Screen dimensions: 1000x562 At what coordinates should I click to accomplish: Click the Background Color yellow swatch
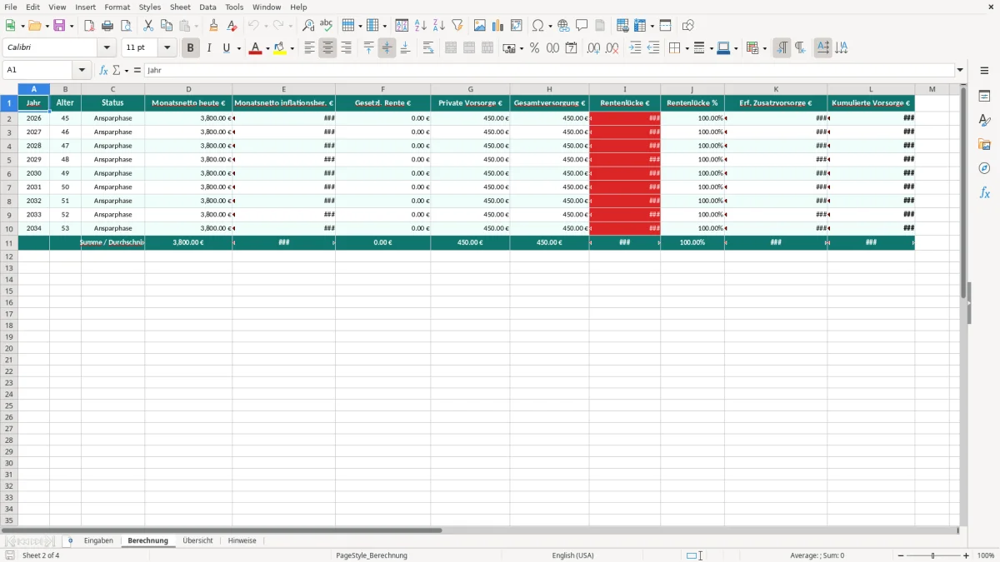point(280,48)
